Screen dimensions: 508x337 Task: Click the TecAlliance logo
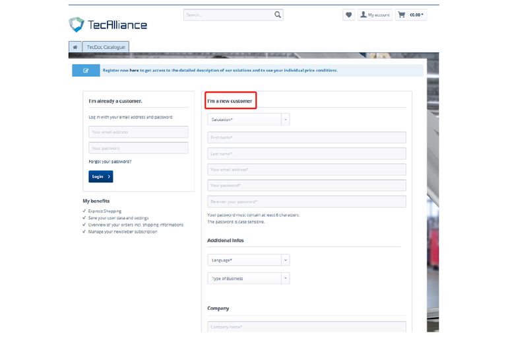tap(108, 25)
